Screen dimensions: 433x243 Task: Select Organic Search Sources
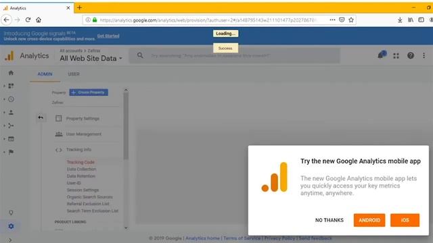click(90, 197)
